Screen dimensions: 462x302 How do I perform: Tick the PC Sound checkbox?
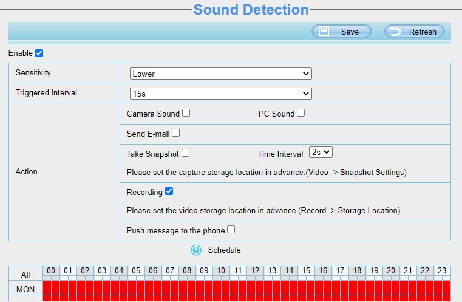(x=301, y=113)
